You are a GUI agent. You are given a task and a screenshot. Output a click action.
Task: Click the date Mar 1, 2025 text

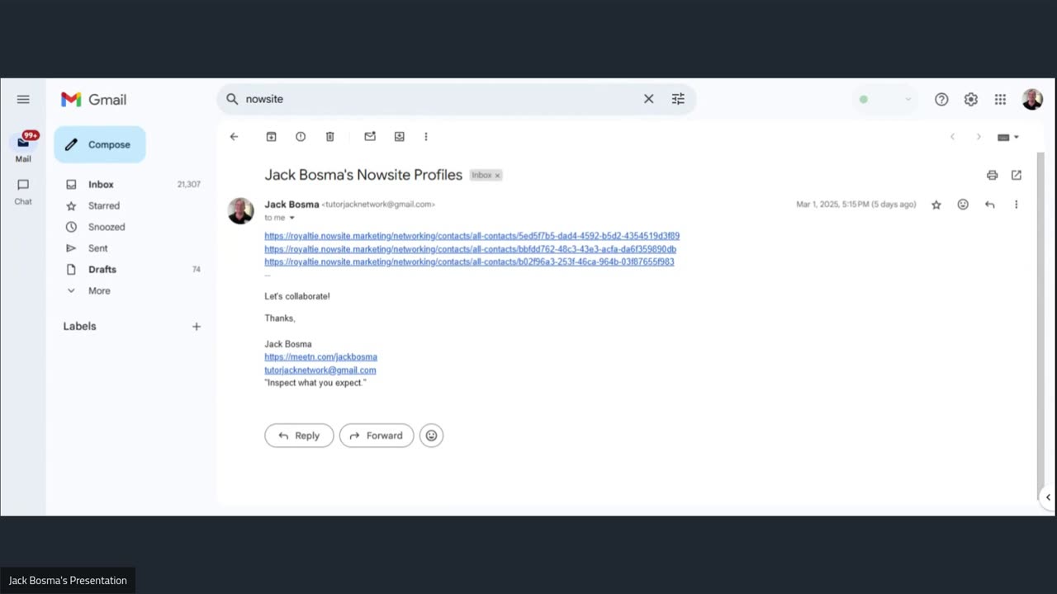pos(856,205)
